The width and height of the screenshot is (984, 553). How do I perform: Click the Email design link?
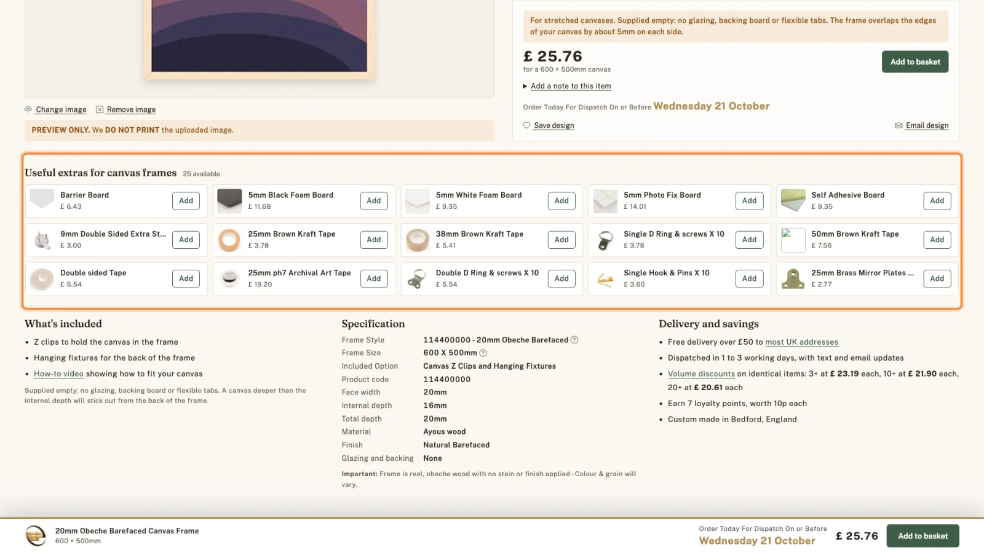pyautogui.click(x=927, y=125)
